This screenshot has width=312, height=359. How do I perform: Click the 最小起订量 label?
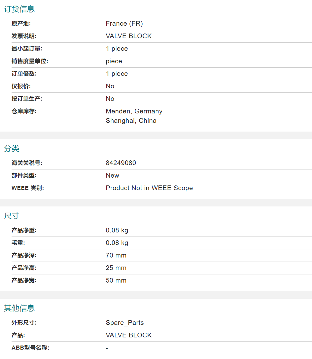tap(27, 49)
